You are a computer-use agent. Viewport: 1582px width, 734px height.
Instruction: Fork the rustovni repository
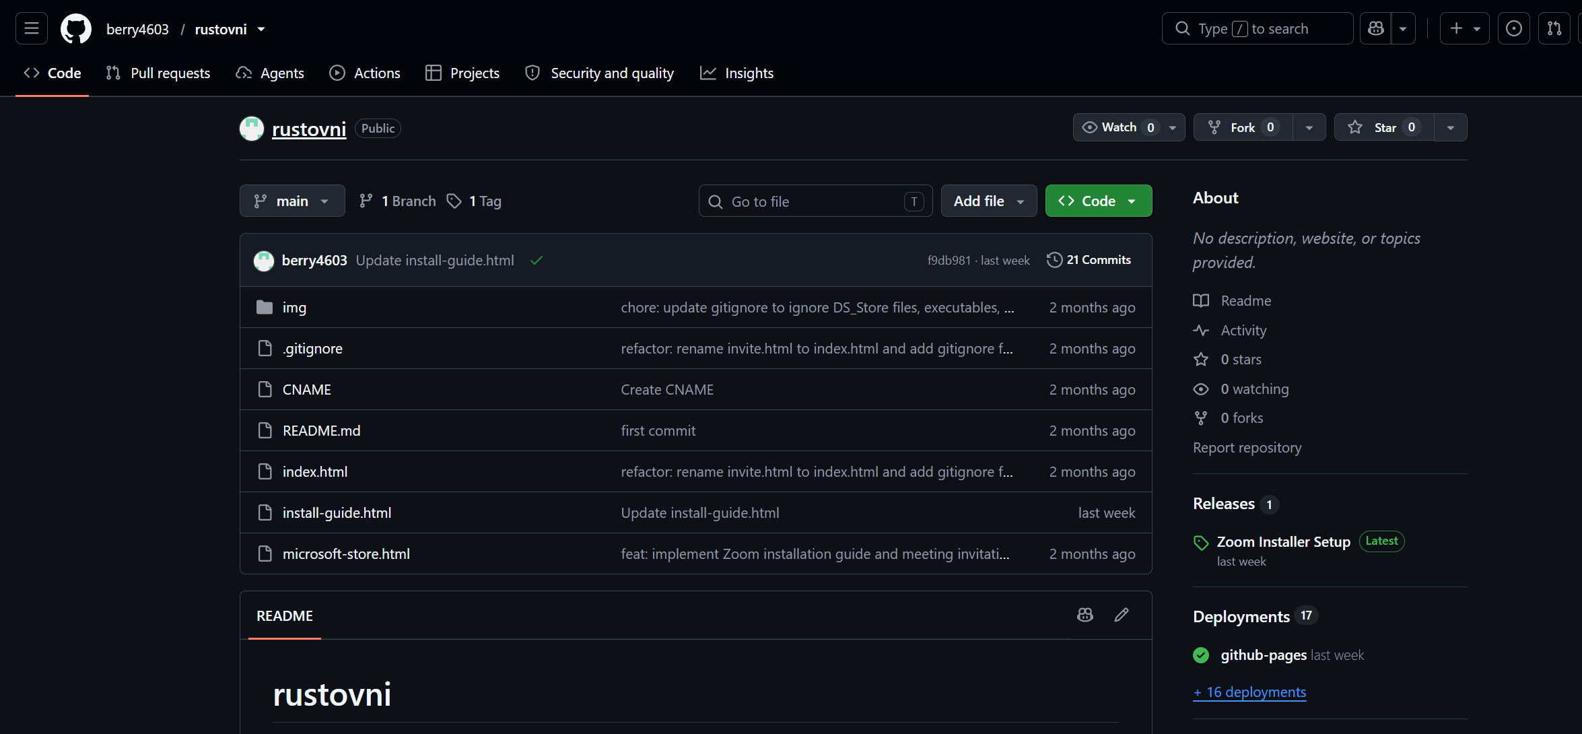1243,127
